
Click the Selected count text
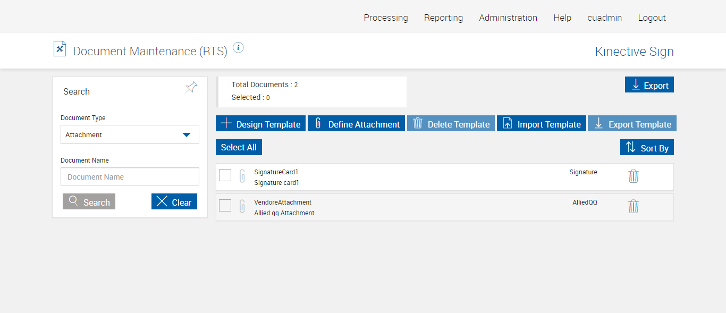[x=250, y=97]
